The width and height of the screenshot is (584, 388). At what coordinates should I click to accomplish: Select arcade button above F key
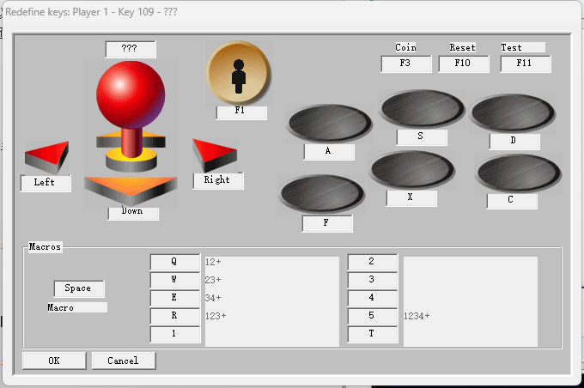coord(321,193)
